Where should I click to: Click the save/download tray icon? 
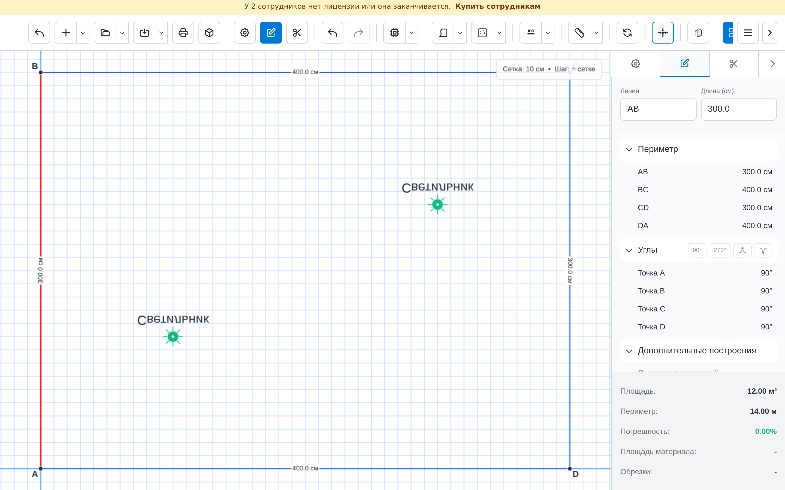pos(144,33)
